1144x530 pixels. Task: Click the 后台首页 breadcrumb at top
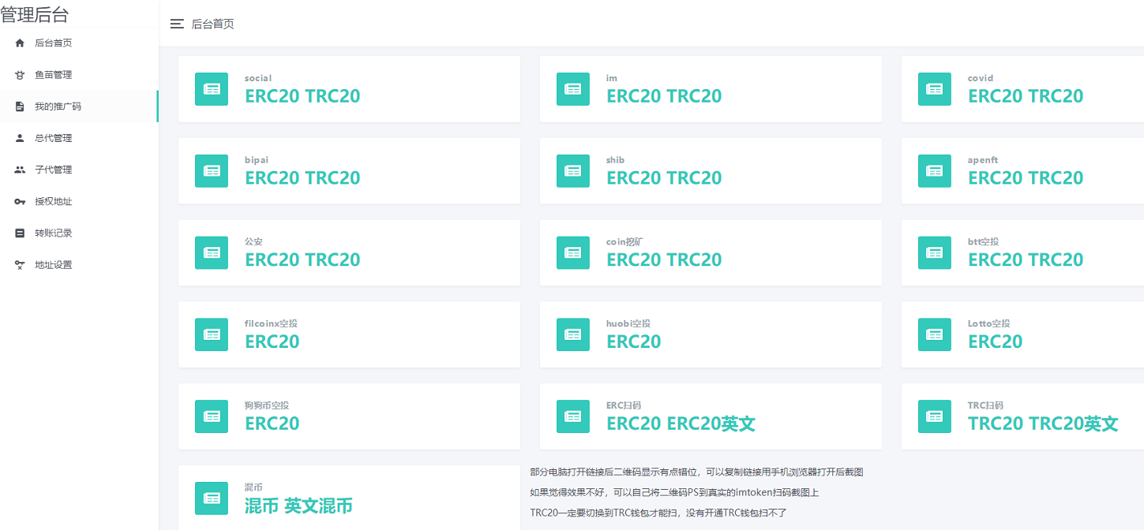pos(212,24)
